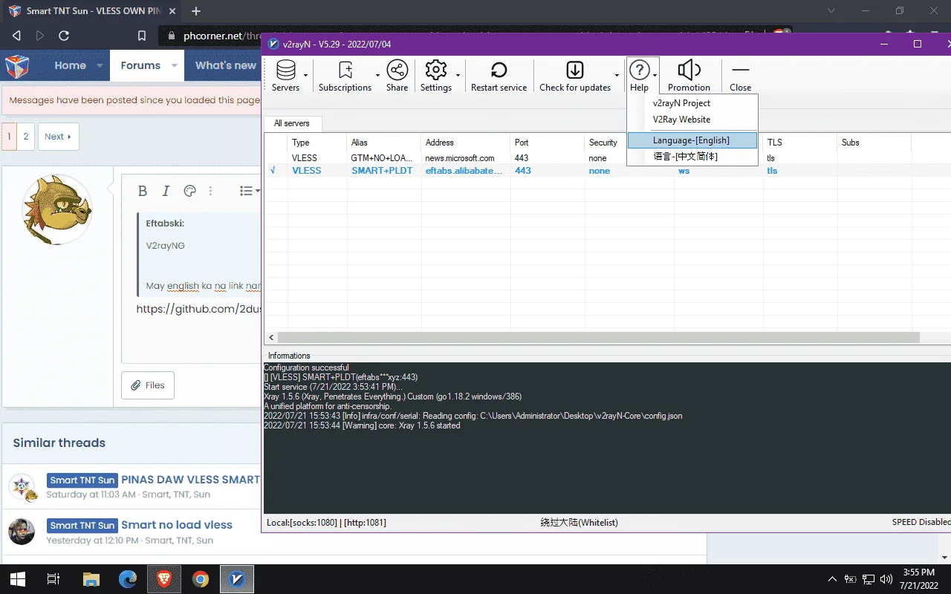
Task: Expand the Settings dropdown arrow
Action: tap(458, 76)
